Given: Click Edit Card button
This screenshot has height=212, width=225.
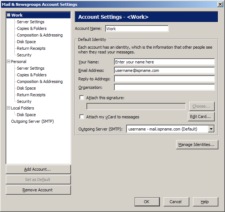Looking at the screenshot, I should [201, 117].
